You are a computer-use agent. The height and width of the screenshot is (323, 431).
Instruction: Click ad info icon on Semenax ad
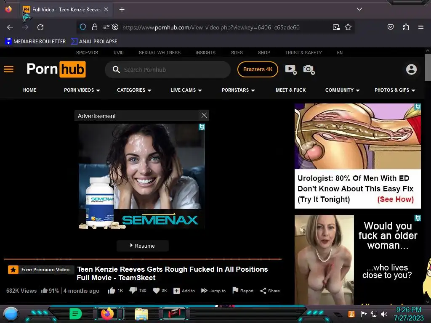pyautogui.click(x=202, y=127)
